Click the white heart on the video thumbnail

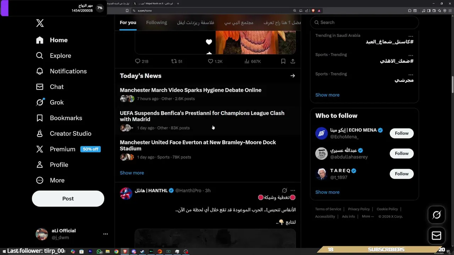tap(209, 42)
